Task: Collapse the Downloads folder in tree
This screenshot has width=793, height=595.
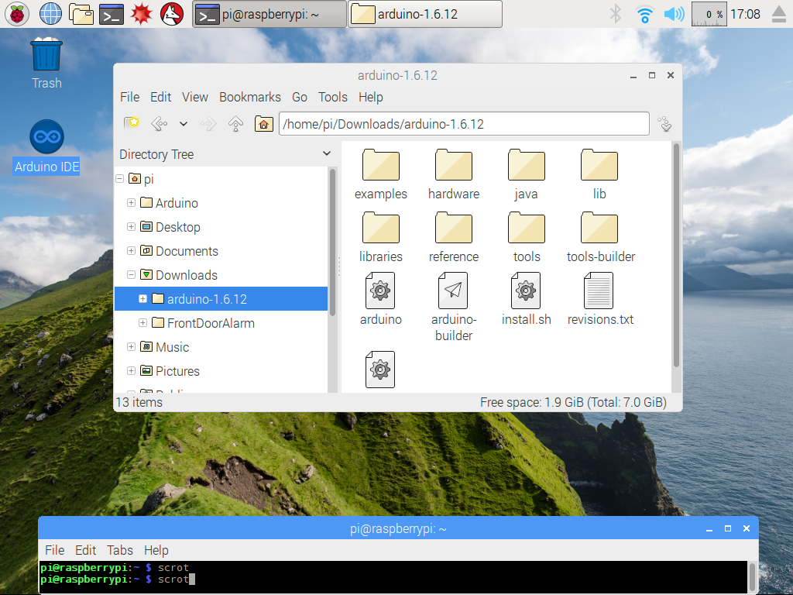Action: click(x=132, y=275)
